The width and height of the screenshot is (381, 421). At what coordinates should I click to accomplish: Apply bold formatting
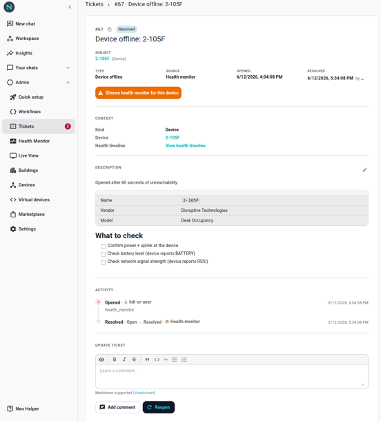(115, 360)
